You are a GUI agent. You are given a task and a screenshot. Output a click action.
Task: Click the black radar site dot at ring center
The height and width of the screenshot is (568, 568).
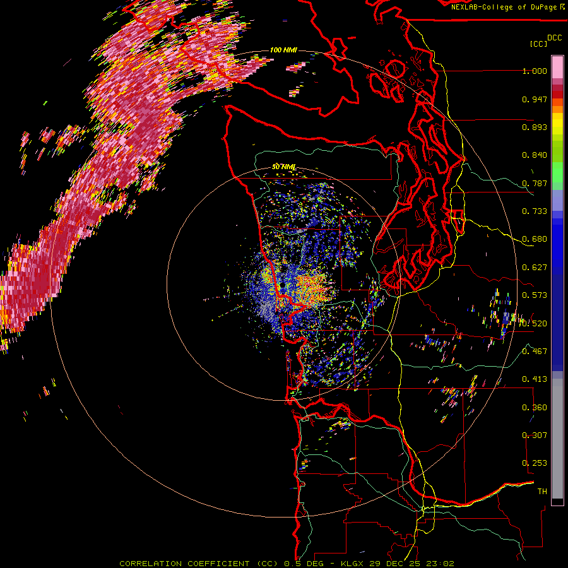click(x=282, y=285)
